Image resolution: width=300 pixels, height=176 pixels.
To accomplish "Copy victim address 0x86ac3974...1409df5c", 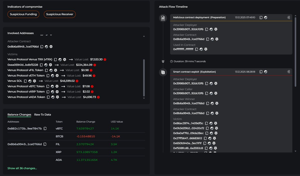I will point(206,123).
